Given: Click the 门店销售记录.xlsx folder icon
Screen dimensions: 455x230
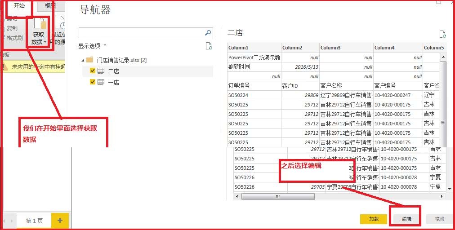Looking at the screenshot, I should pos(89,60).
